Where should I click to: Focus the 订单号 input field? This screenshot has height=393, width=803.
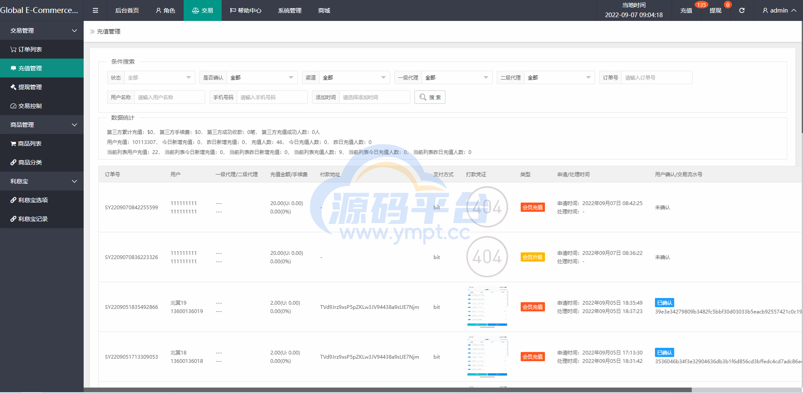point(657,77)
